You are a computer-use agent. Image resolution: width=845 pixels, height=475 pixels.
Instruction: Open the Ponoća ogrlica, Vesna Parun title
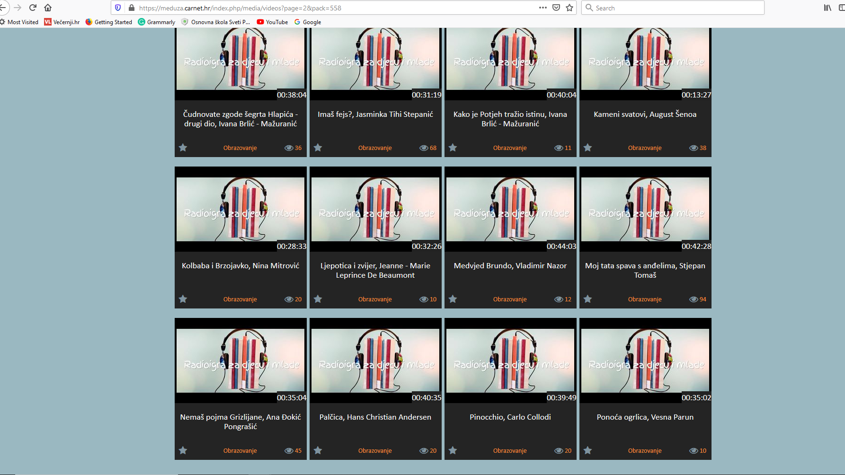(x=645, y=417)
